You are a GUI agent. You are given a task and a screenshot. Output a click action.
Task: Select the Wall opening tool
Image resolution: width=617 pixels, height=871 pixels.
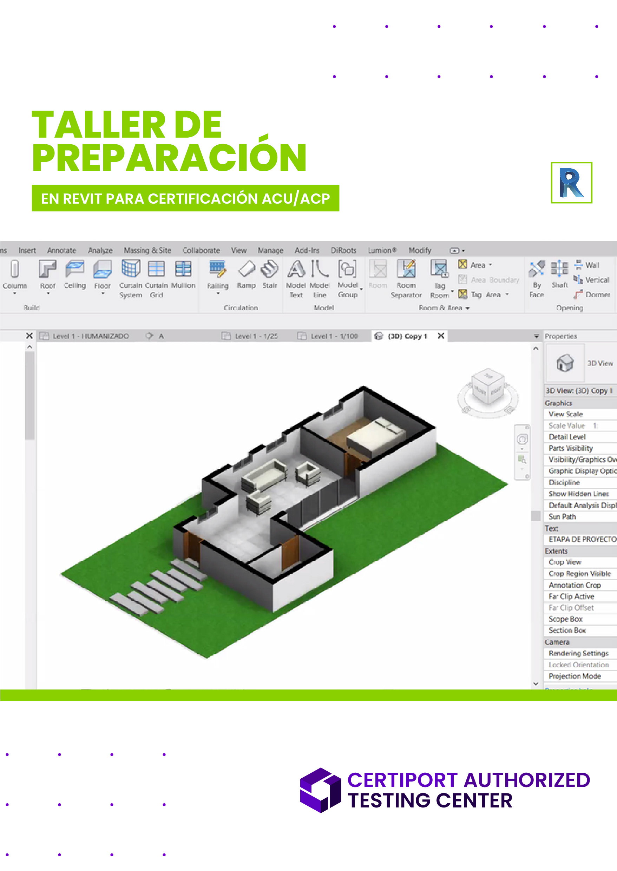click(587, 265)
